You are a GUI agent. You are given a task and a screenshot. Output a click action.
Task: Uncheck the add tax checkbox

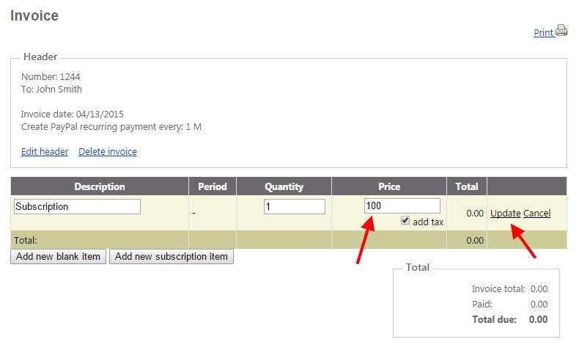(x=405, y=221)
